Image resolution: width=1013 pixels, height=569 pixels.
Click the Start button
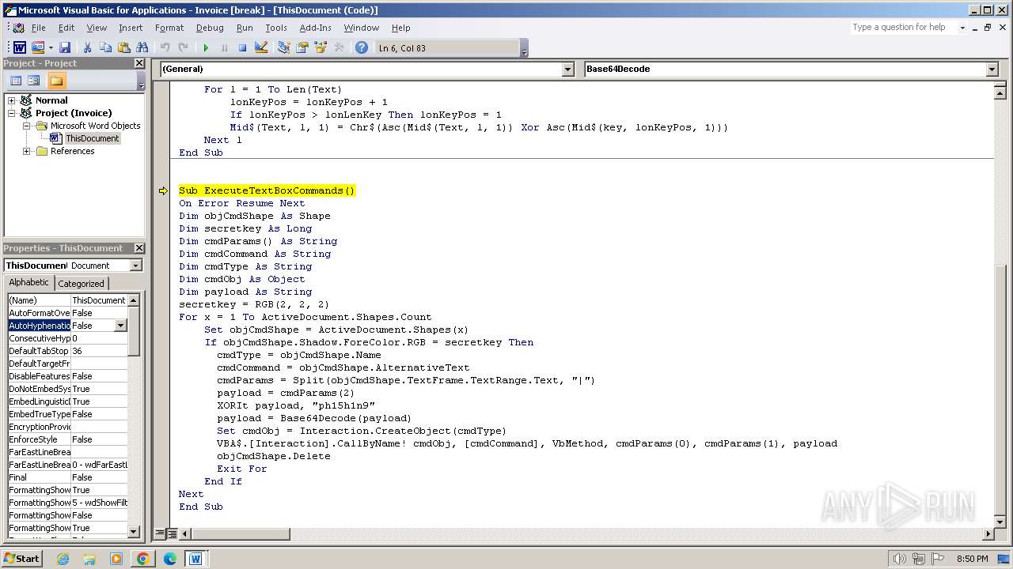(22, 559)
